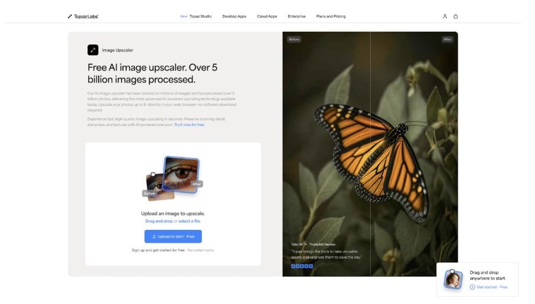
Task: Click the Get started - Free link
Action: click(492, 287)
